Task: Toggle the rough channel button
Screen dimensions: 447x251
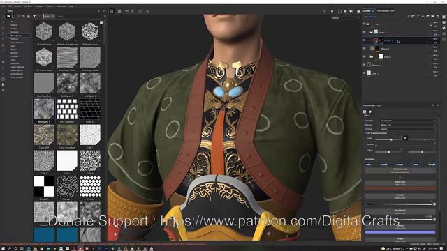Action: (x=400, y=165)
